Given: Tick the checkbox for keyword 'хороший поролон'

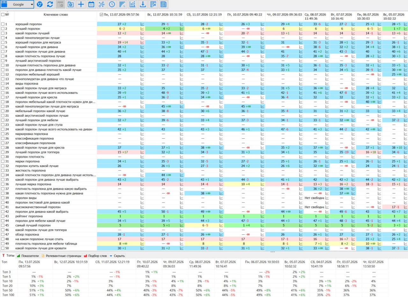Looking at the screenshot, I should 3,24.
